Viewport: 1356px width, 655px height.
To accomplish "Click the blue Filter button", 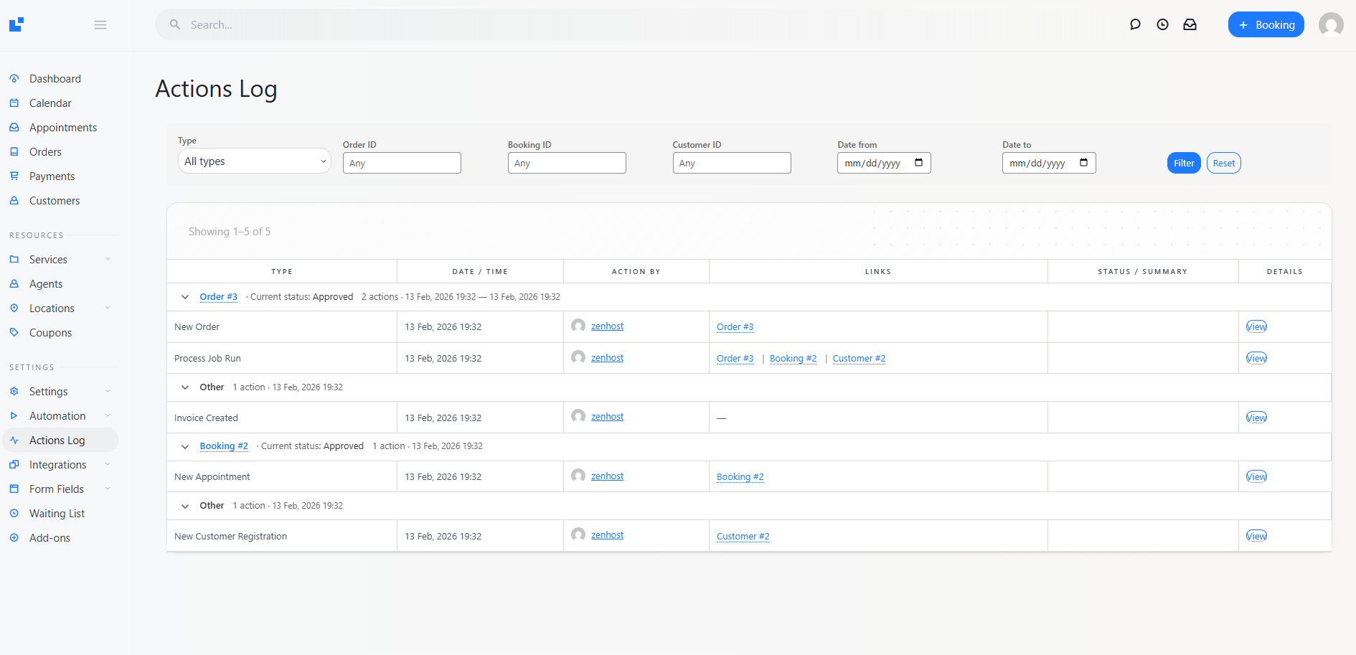I will click(x=1183, y=164).
